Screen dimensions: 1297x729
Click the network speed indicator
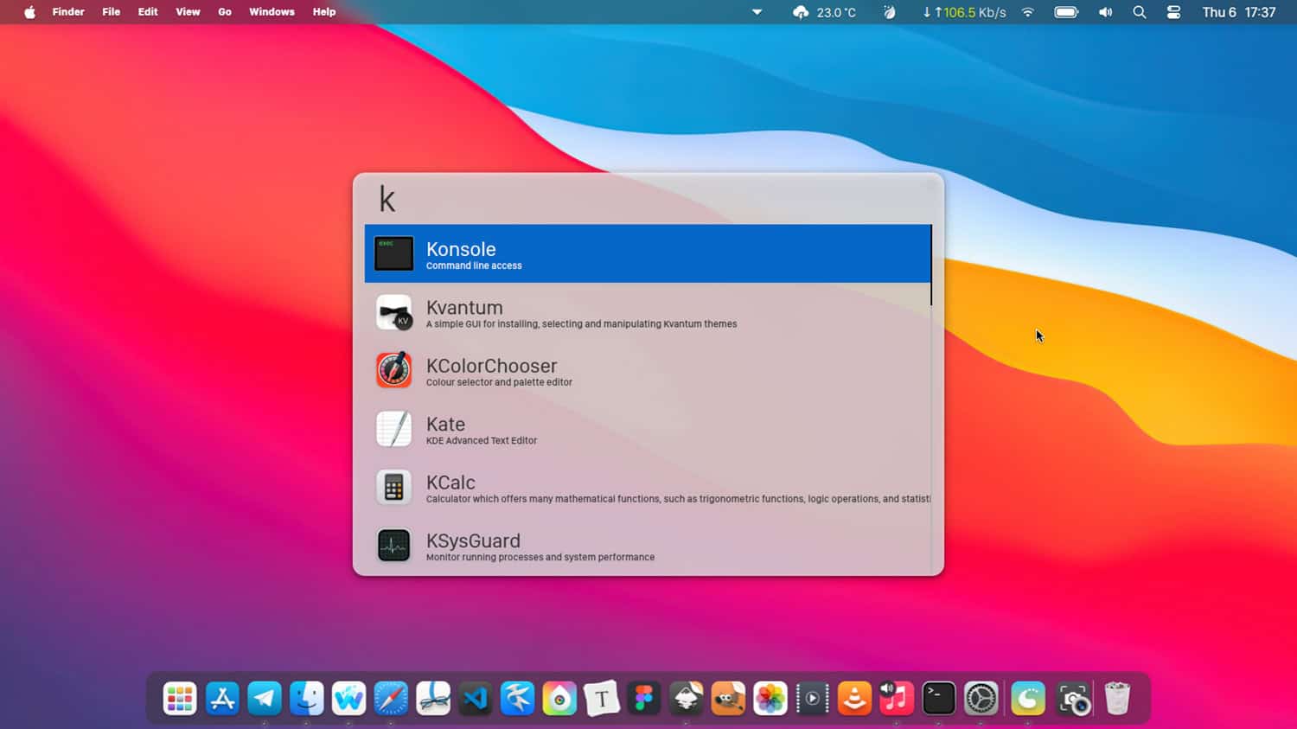point(964,12)
